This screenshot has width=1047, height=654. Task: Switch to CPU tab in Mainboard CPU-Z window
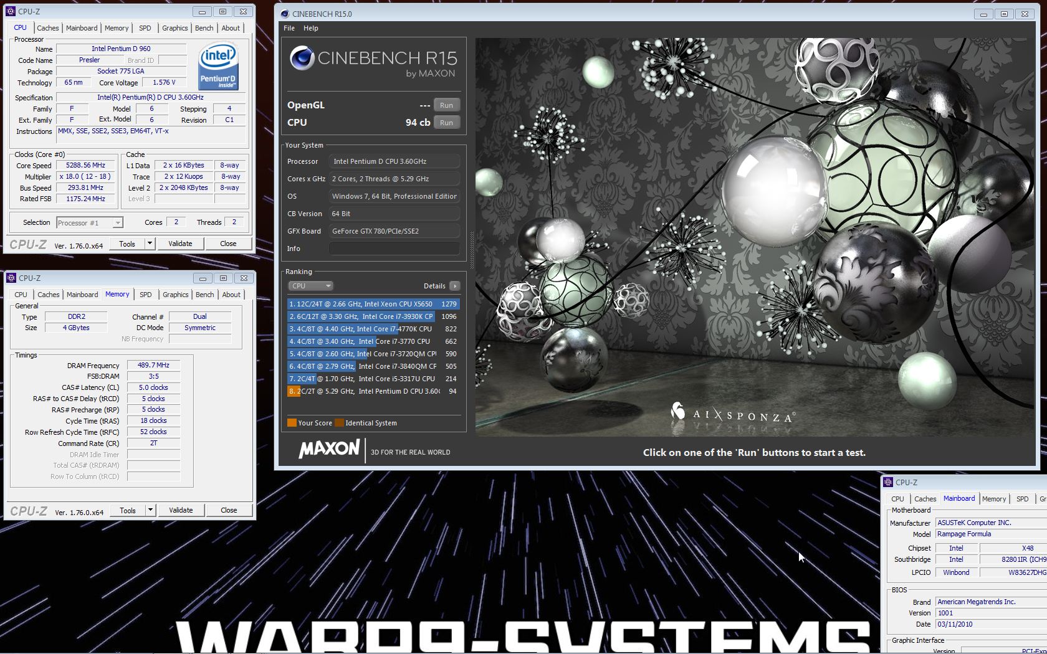click(x=898, y=499)
